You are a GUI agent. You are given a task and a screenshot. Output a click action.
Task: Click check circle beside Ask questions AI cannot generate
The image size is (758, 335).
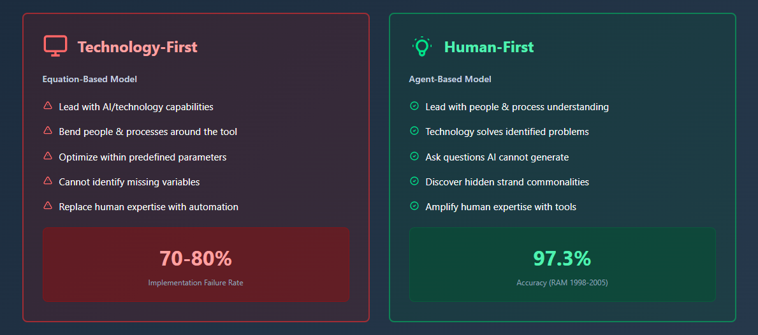point(414,156)
